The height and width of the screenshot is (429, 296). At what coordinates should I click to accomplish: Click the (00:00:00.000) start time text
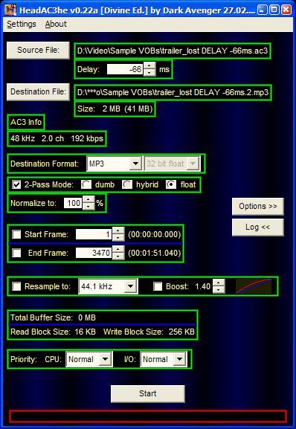pos(155,234)
